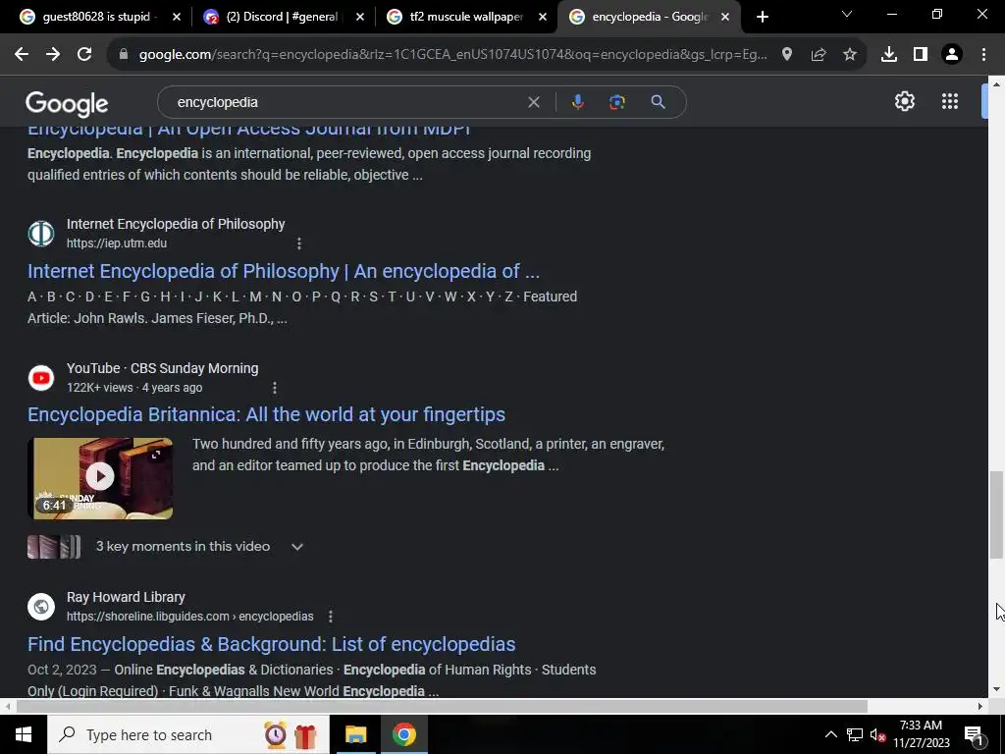This screenshot has width=1005, height=754.
Task: Open tab search dropdown chevron
Action: click(x=847, y=14)
